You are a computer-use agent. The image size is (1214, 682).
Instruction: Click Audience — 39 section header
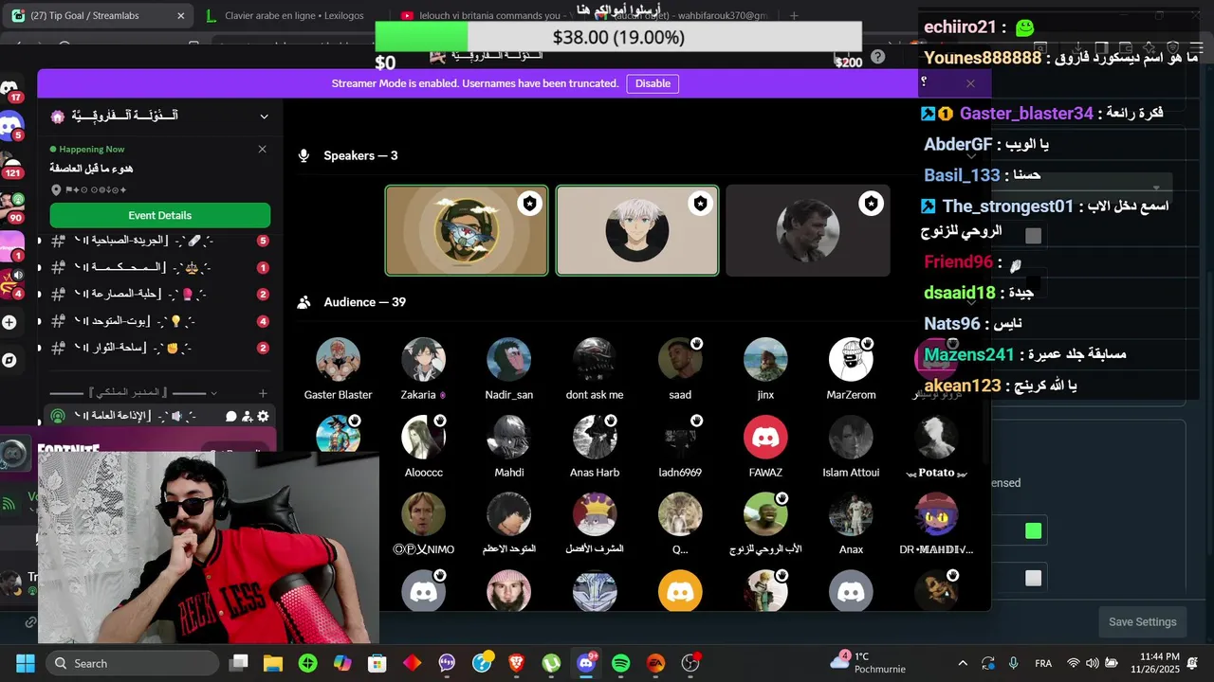(x=364, y=302)
